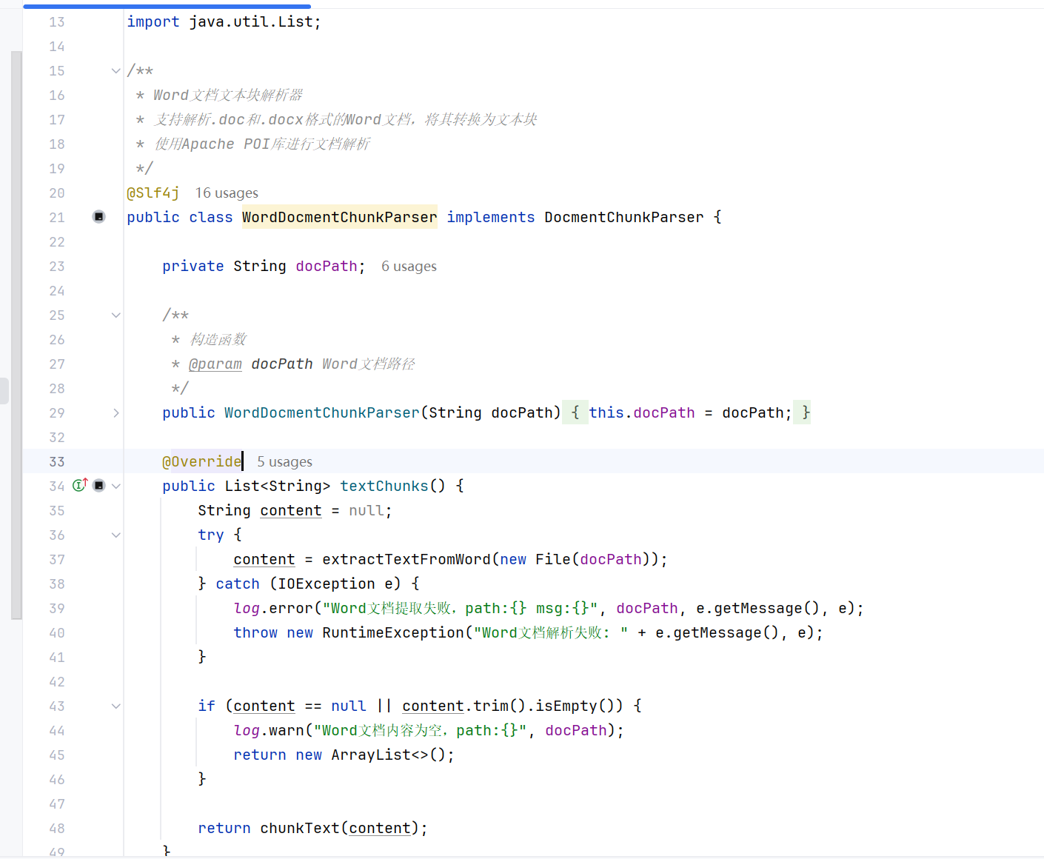Viewport: 1044px width, 859px height.
Task: Place the caret on the @Override annotation
Action: [x=201, y=461]
